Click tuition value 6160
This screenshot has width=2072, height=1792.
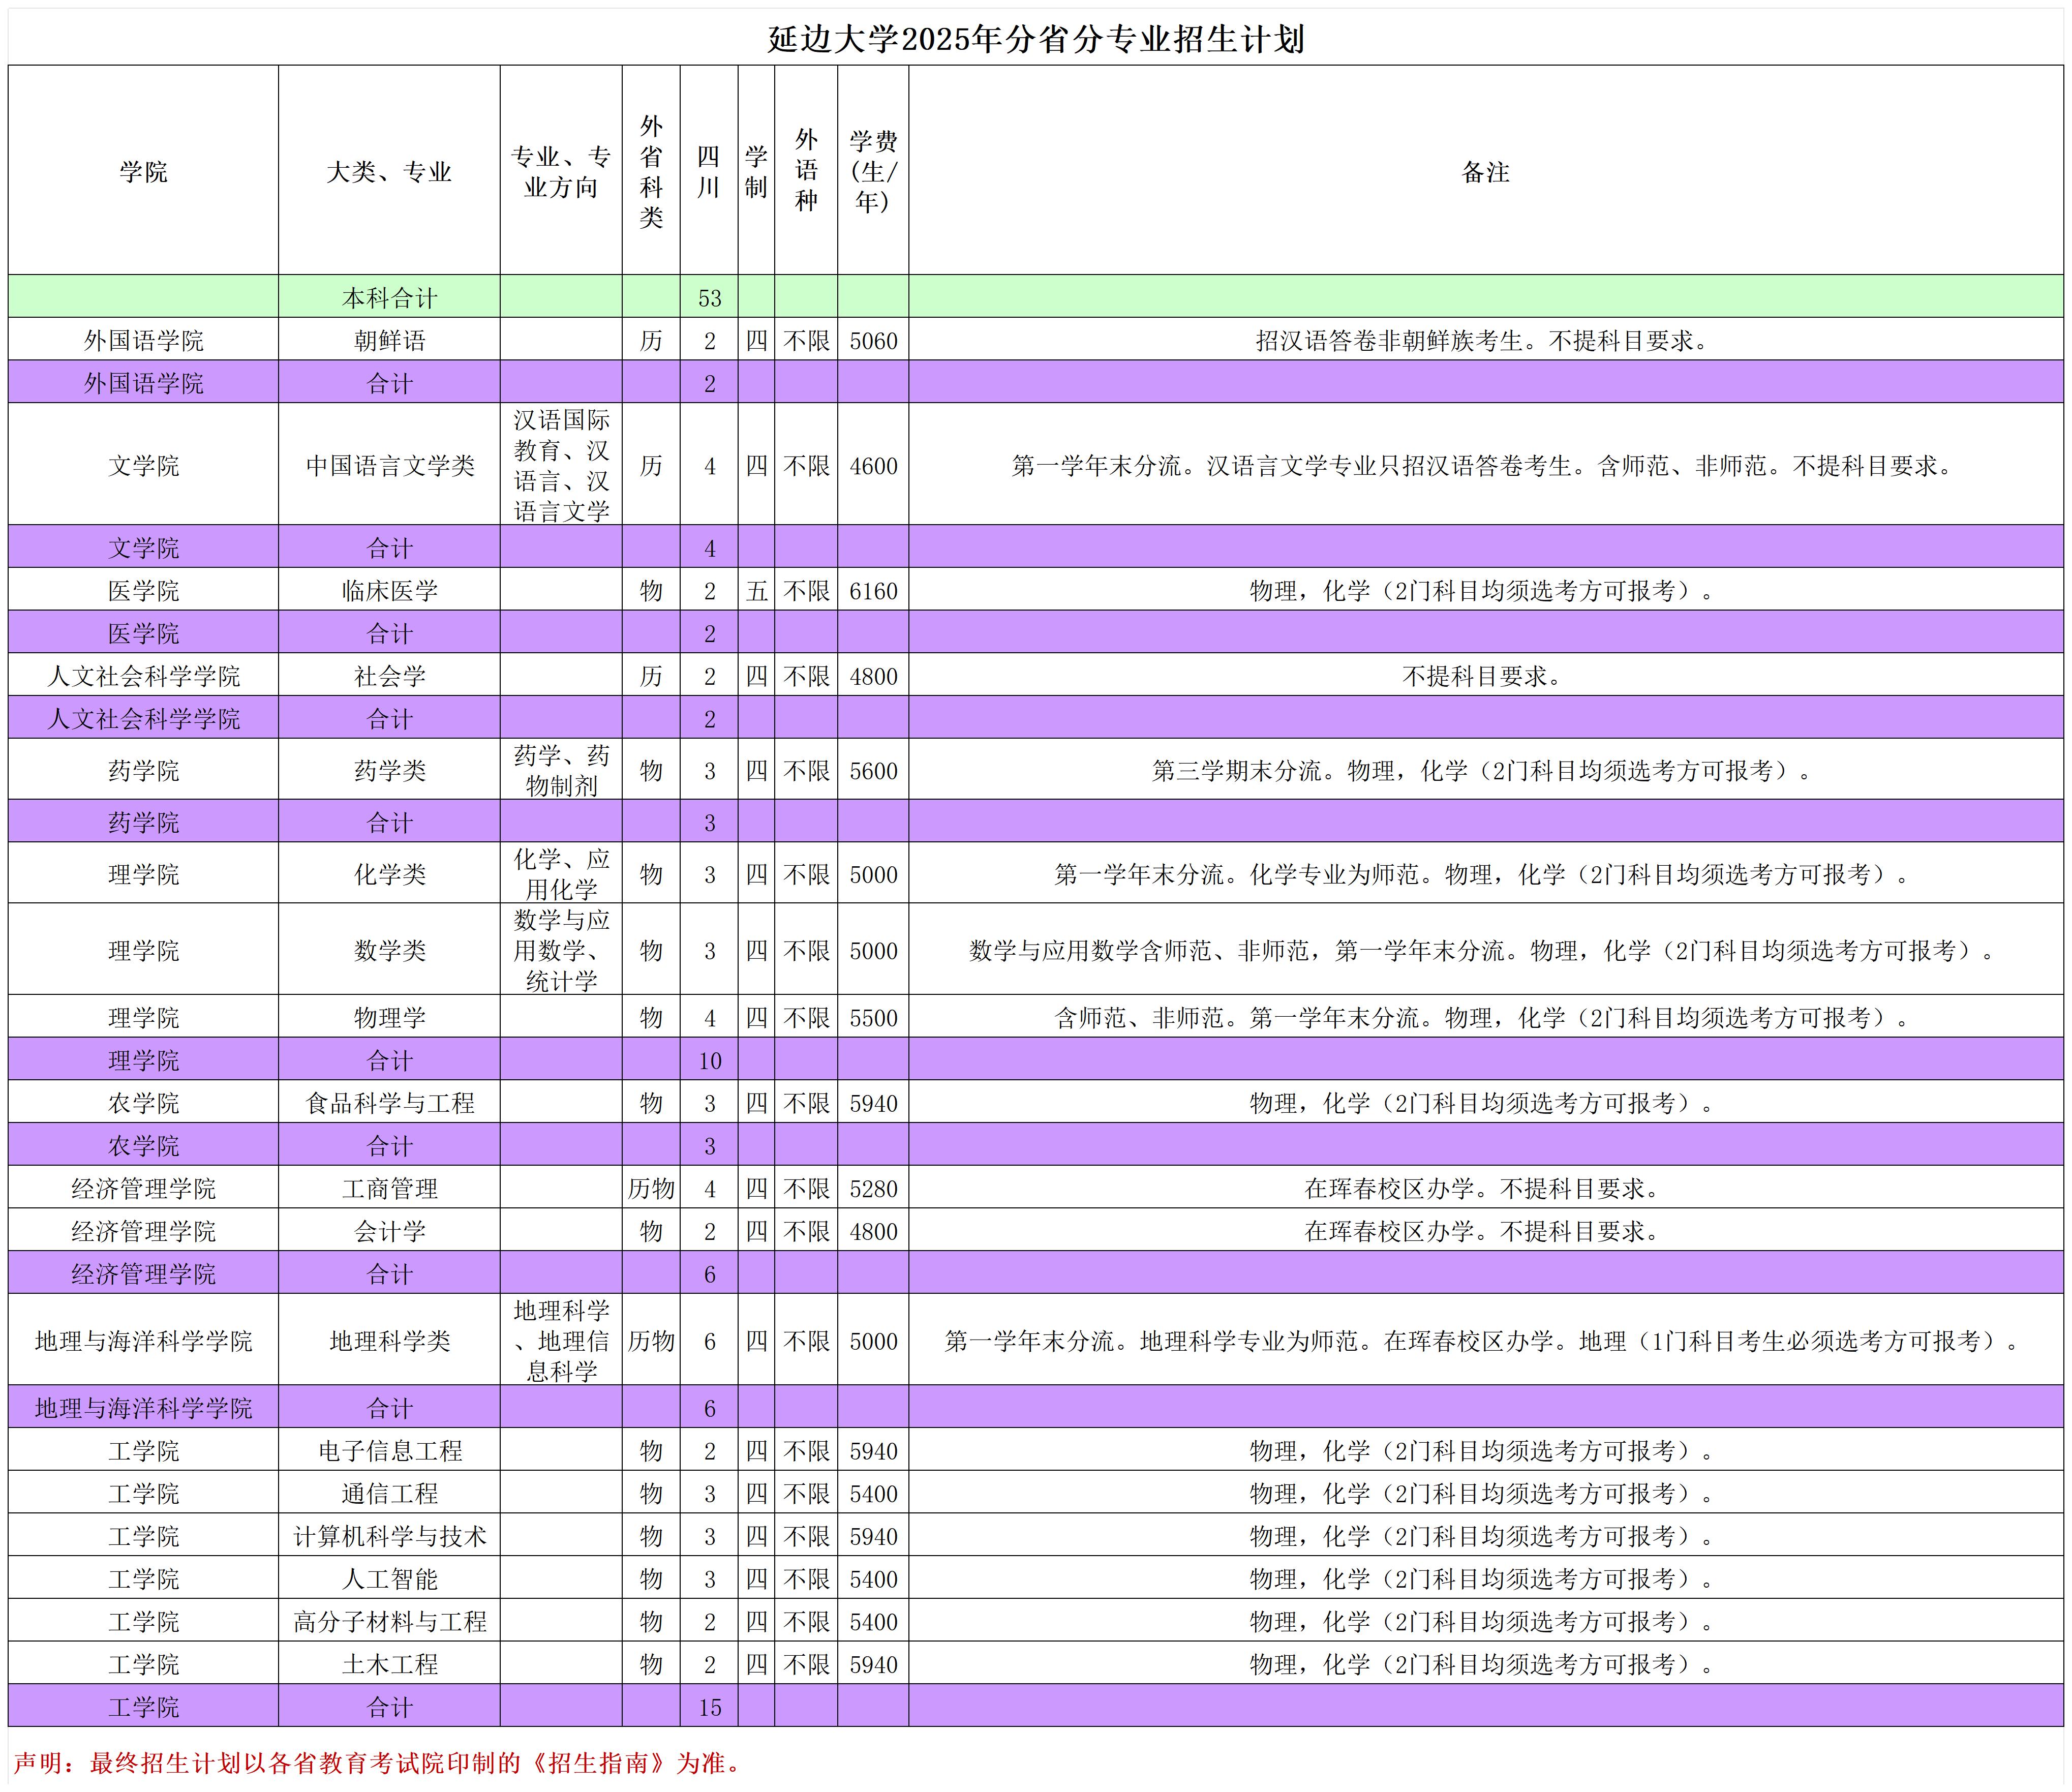[873, 591]
